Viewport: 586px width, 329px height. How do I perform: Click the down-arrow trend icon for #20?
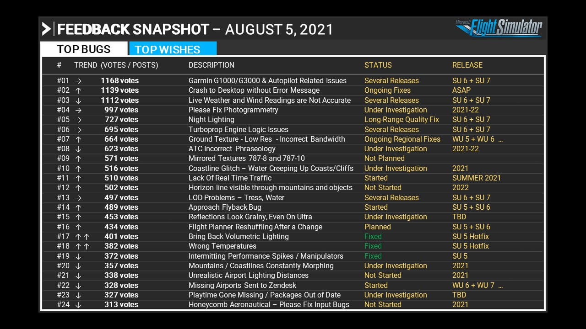[x=78, y=266]
